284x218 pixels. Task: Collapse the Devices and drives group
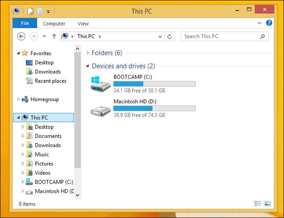tap(88, 66)
